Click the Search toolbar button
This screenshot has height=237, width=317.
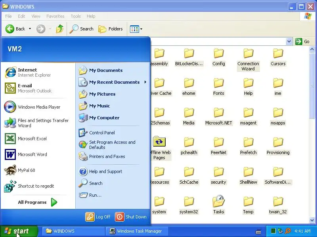[x=81, y=29]
